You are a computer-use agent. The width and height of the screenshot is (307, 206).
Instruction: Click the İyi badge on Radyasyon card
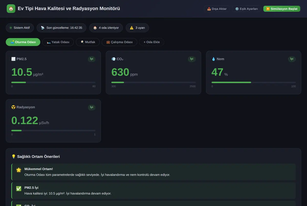[x=92, y=107]
